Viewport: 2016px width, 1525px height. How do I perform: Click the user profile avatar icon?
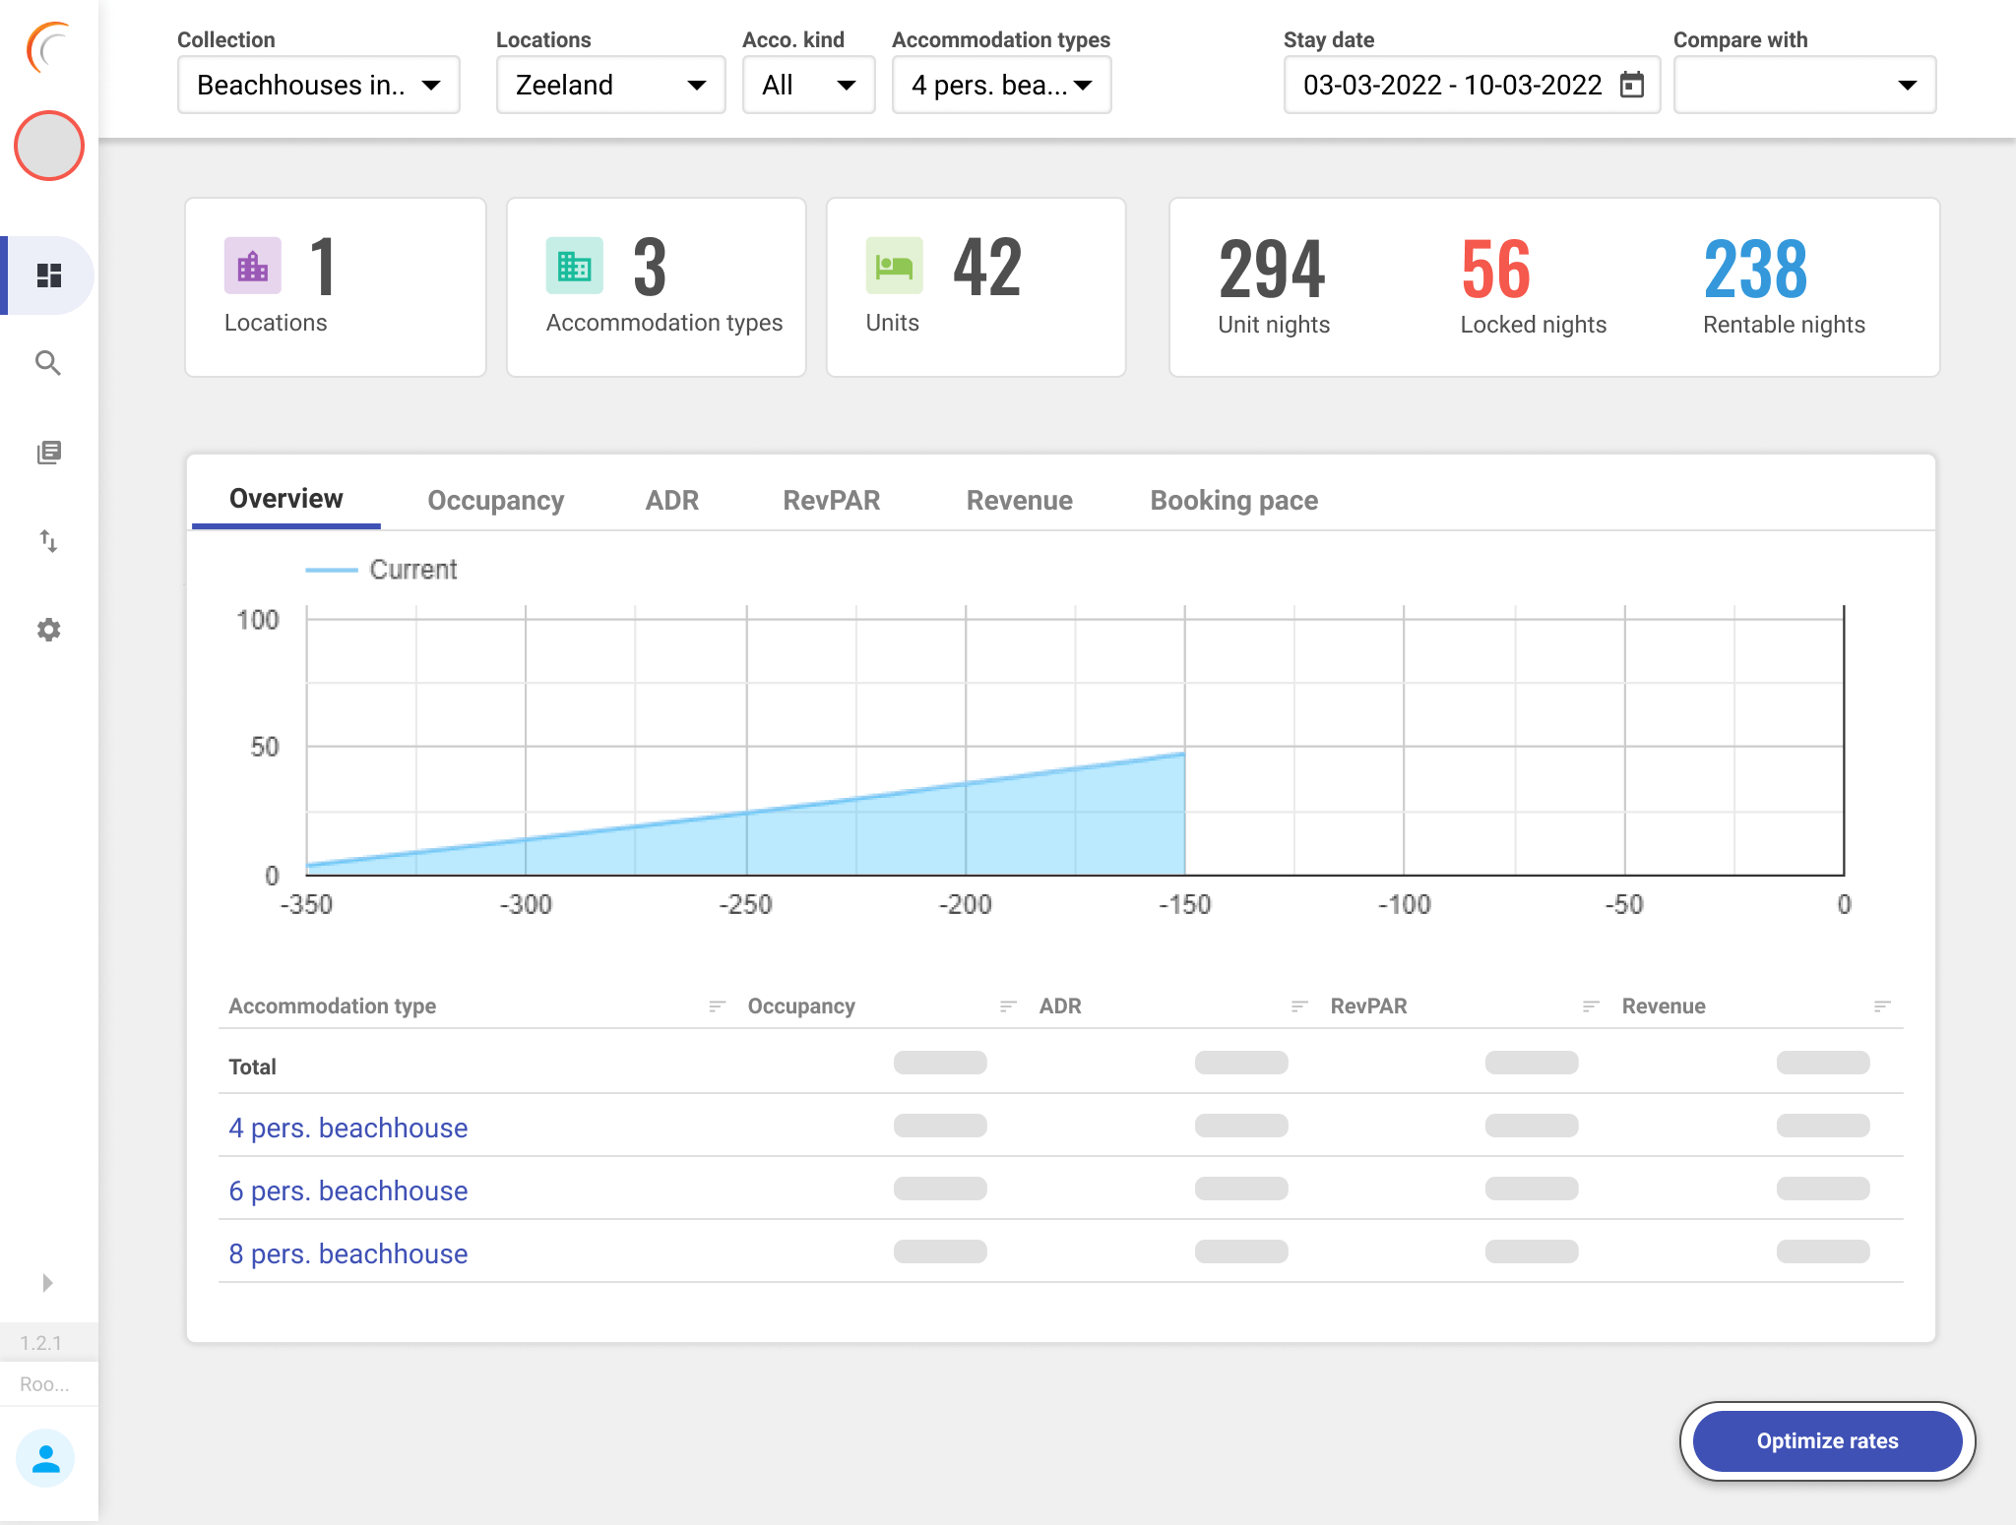point(45,1457)
